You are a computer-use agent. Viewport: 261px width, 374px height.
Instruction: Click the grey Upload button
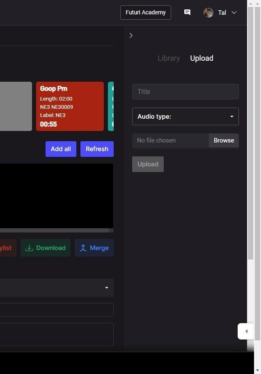tap(148, 164)
